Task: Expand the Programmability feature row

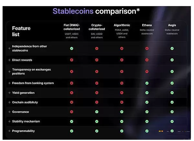Action: 9,131
